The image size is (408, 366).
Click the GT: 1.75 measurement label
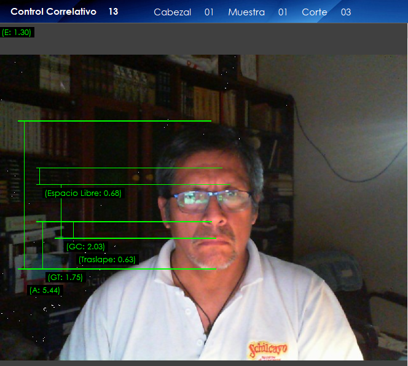[65, 278]
